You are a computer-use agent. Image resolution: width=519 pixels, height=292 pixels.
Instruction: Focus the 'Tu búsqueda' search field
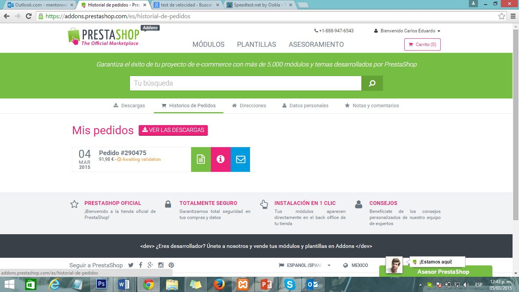[x=245, y=83]
